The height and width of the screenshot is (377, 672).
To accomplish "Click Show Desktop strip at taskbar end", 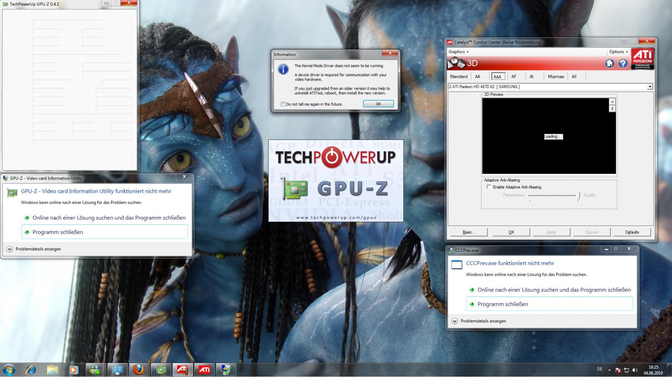I will coord(669,370).
